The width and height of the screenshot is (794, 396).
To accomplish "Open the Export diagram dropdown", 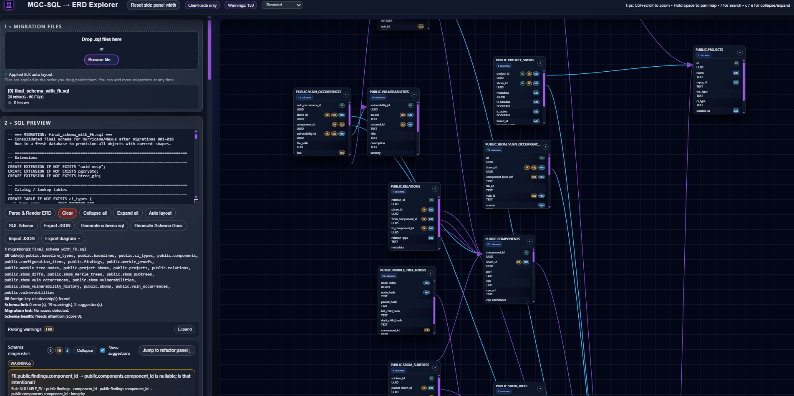I will [x=63, y=238].
